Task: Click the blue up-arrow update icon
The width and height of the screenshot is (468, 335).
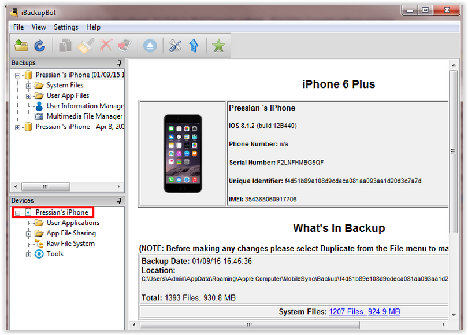Action: [x=194, y=46]
